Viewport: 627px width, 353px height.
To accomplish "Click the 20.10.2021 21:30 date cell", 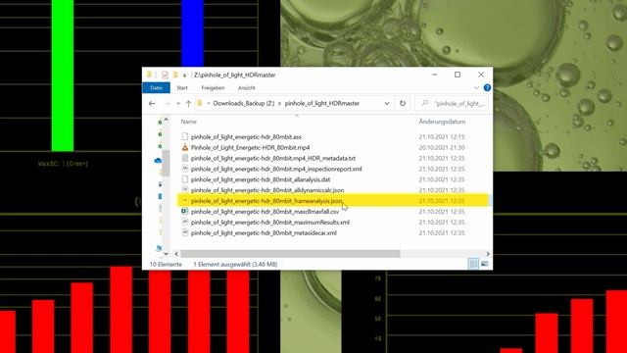I will pos(442,148).
